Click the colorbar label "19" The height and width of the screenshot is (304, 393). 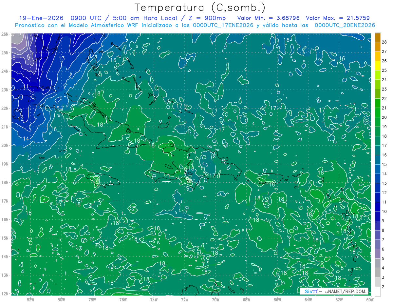point(384,127)
